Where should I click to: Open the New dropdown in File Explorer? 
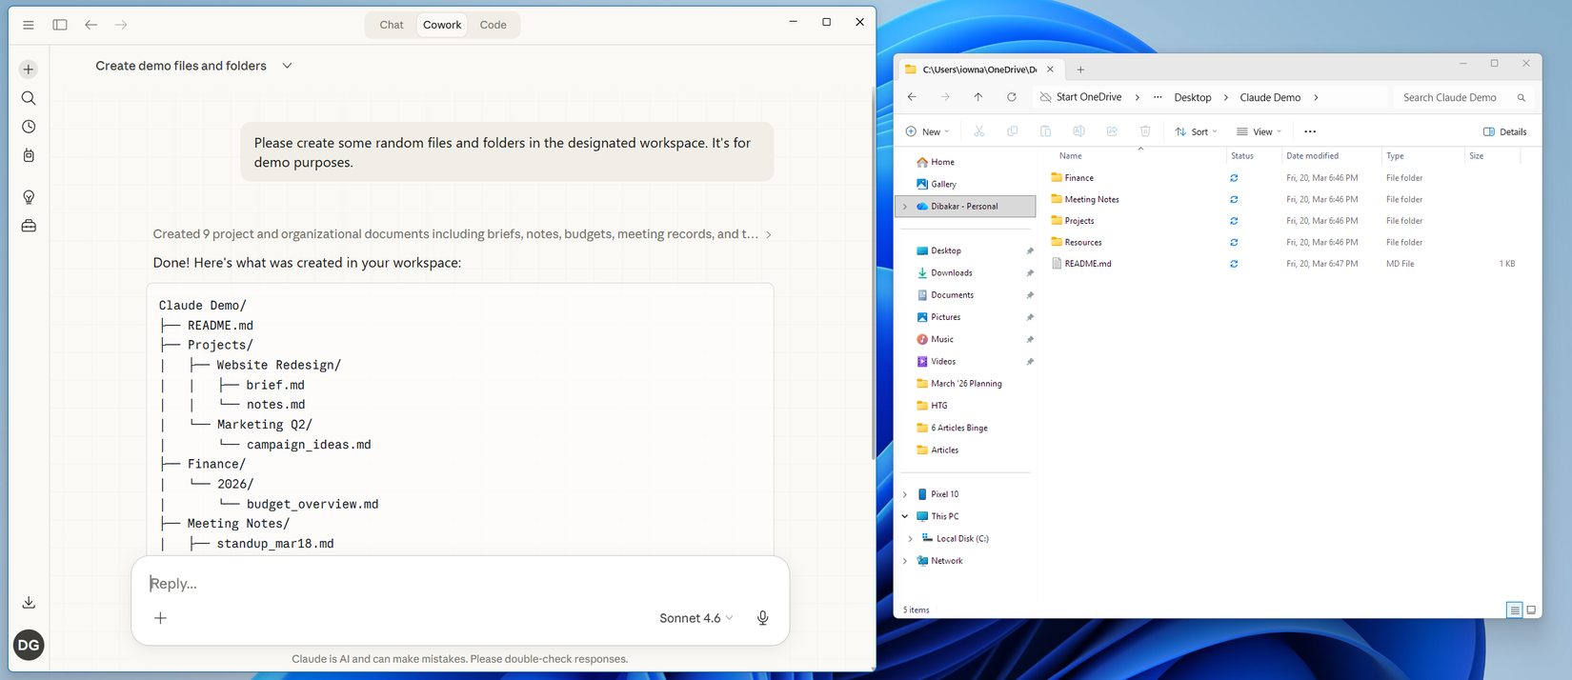pos(927,131)
